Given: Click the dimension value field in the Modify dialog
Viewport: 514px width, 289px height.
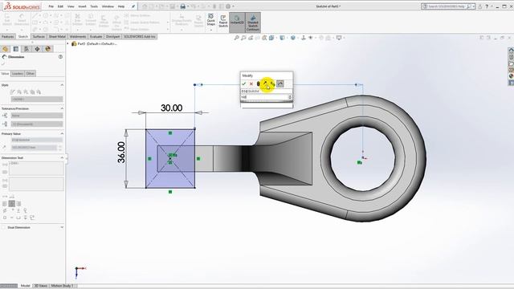Looking at the screenshot, I should [264, 97].
